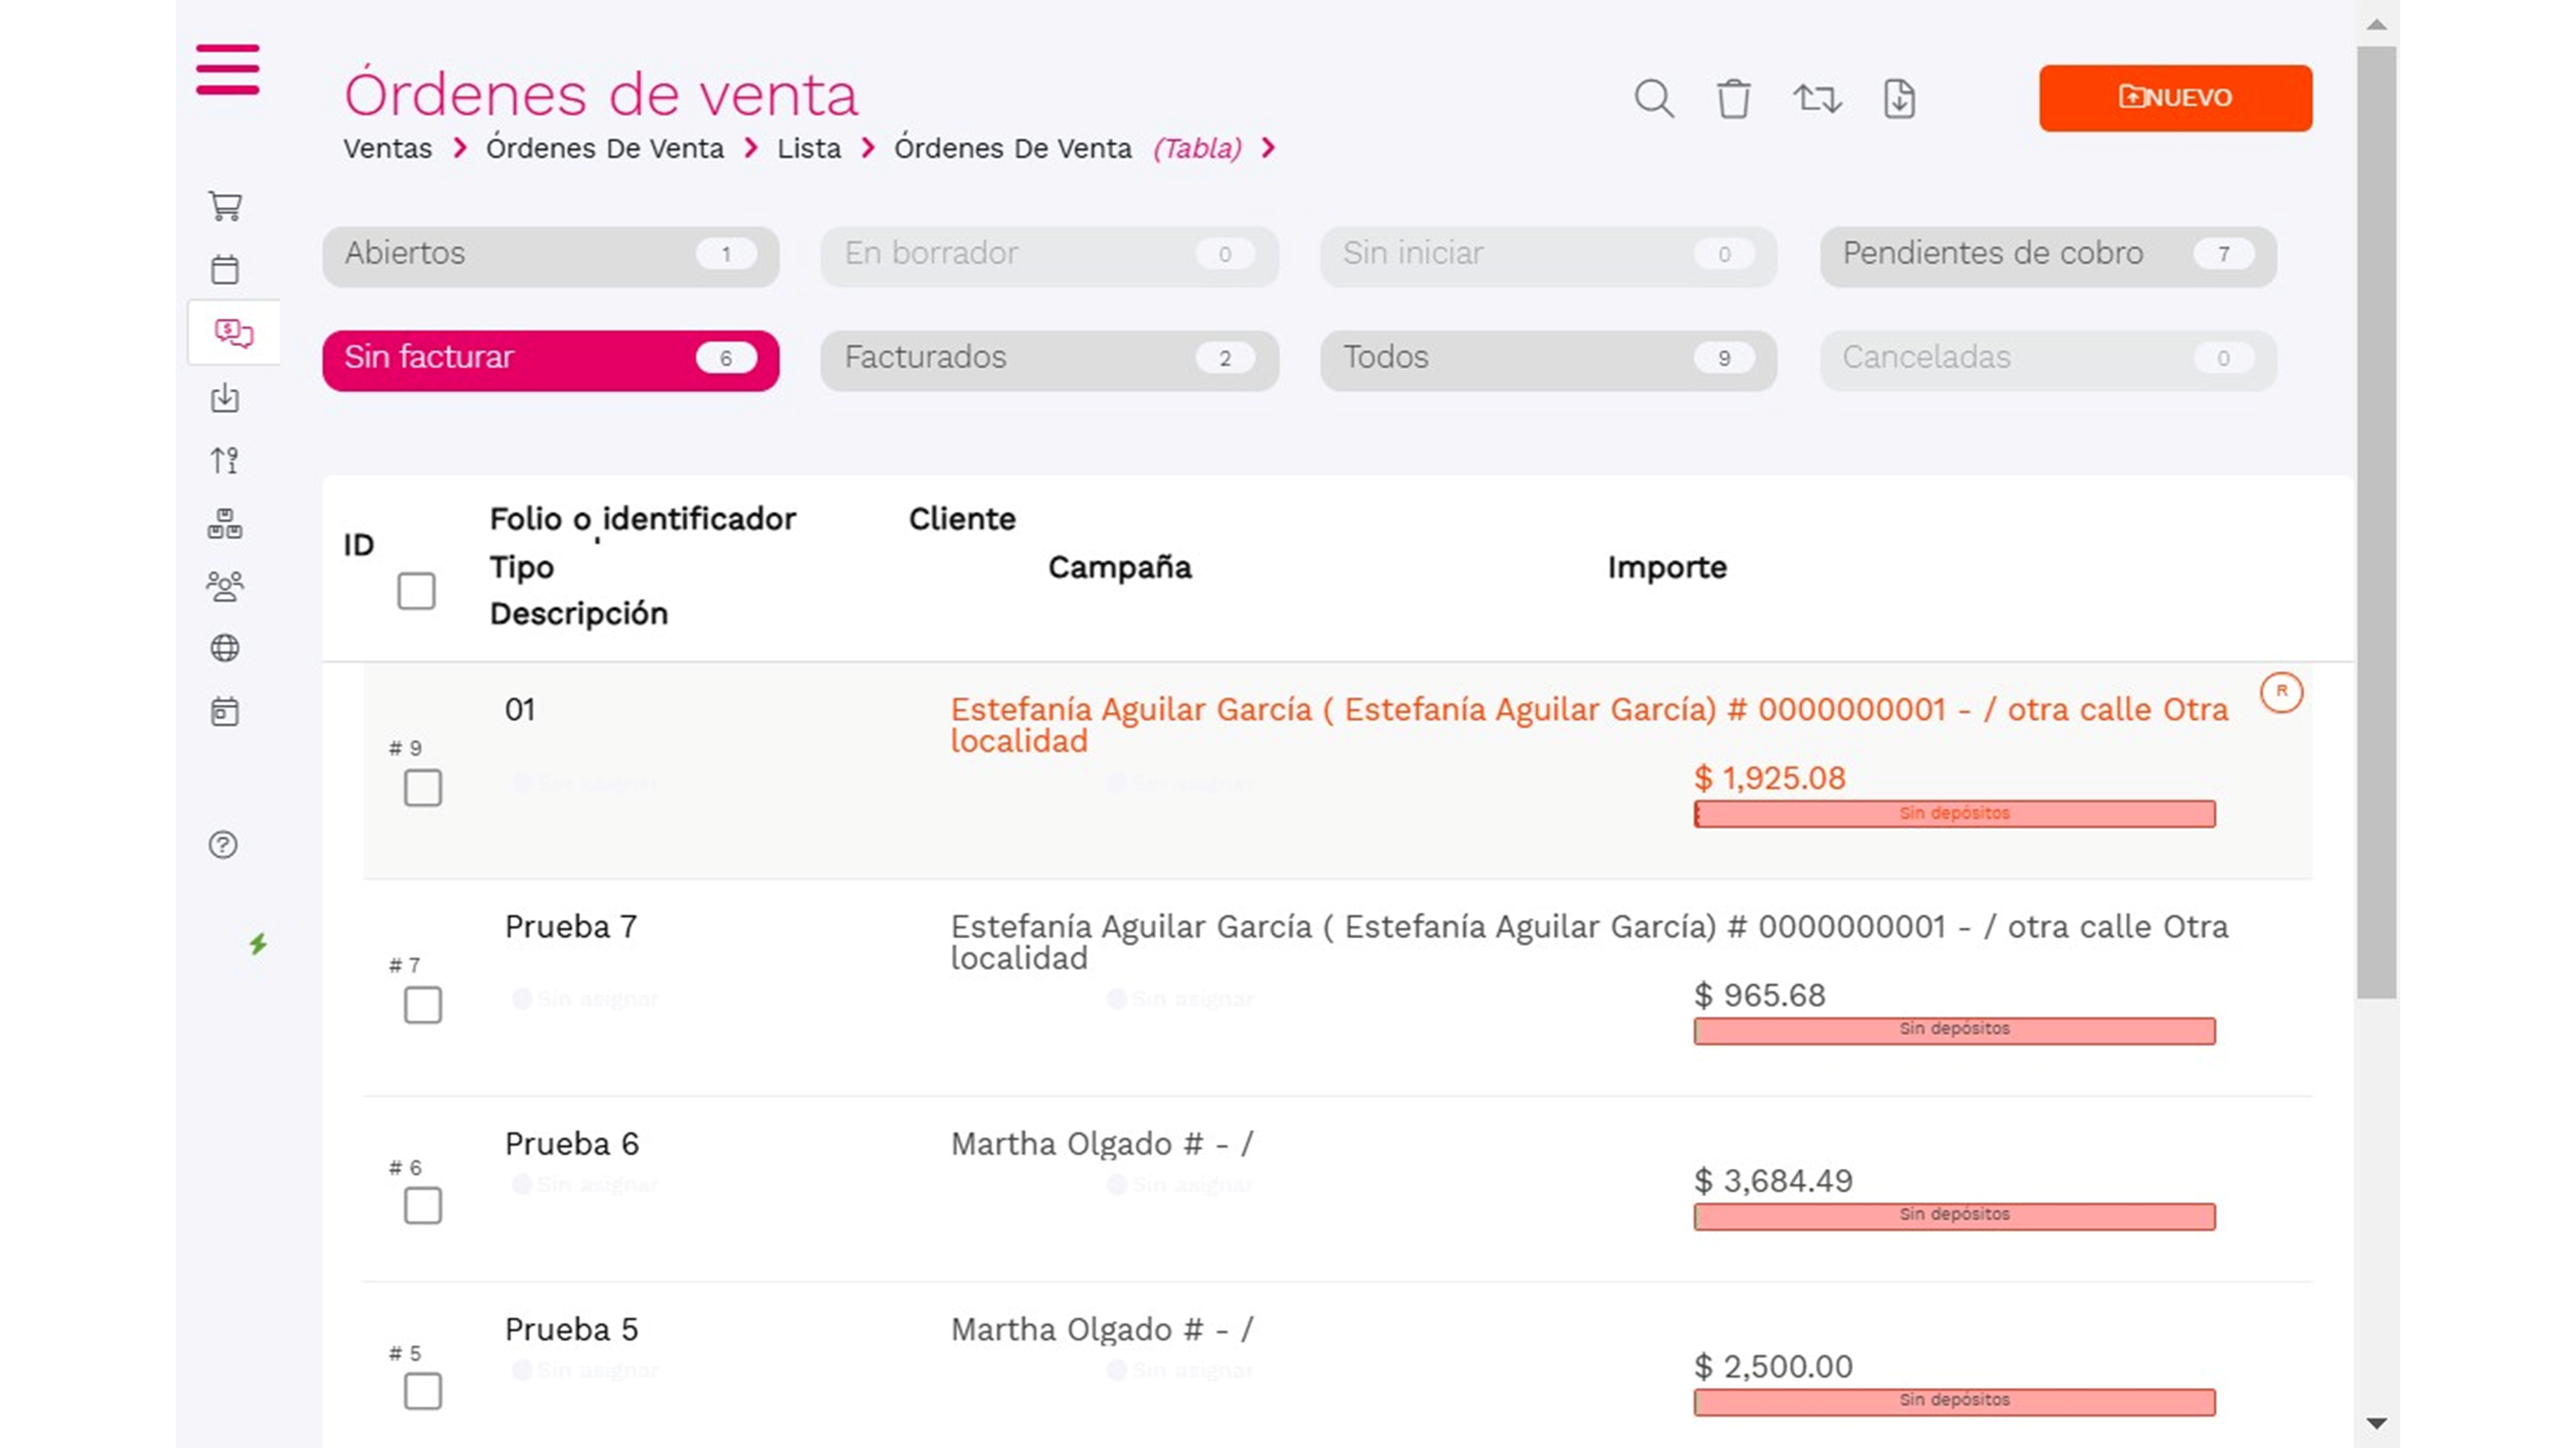Click chevron after Lista breadcrumb

868,148
